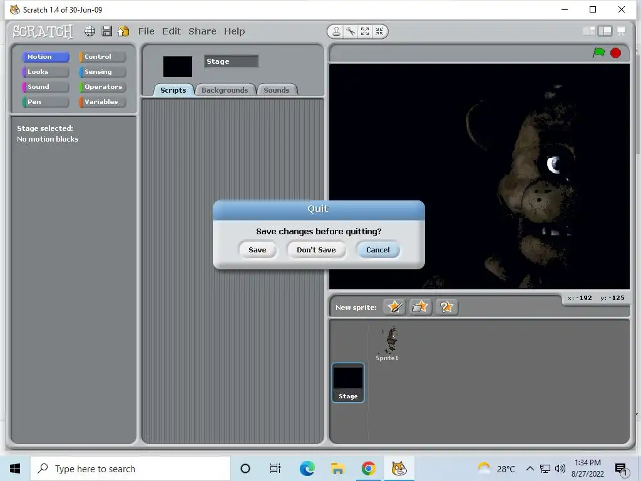Click the Stage name field
The image size is (641, 481).
click(x=232, y=61)
